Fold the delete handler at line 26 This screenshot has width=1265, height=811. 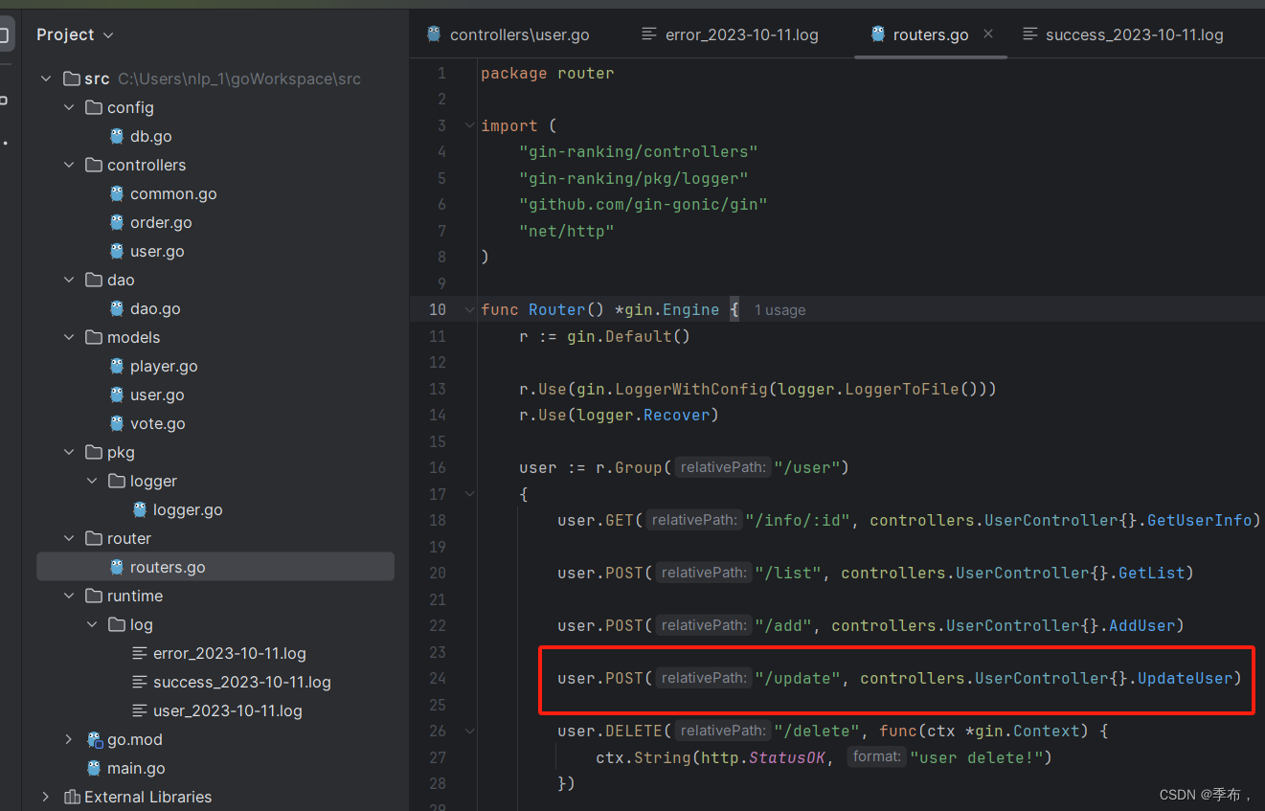coord(468,731)
